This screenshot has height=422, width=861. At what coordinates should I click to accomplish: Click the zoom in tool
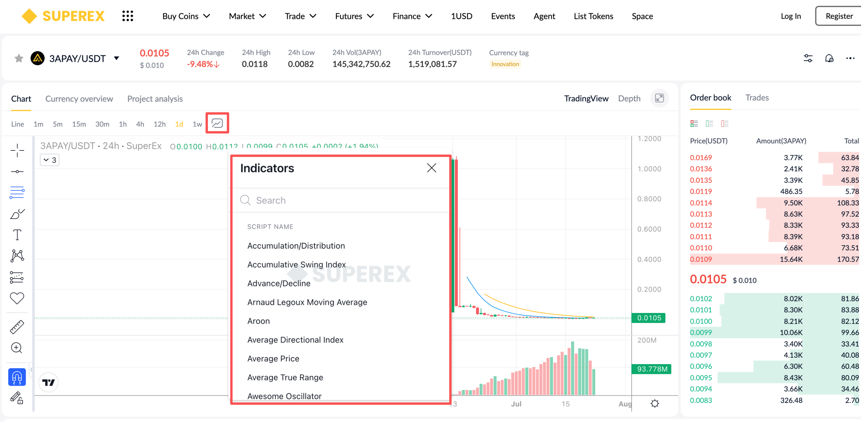pyautogui.click(x=16, y=348)
